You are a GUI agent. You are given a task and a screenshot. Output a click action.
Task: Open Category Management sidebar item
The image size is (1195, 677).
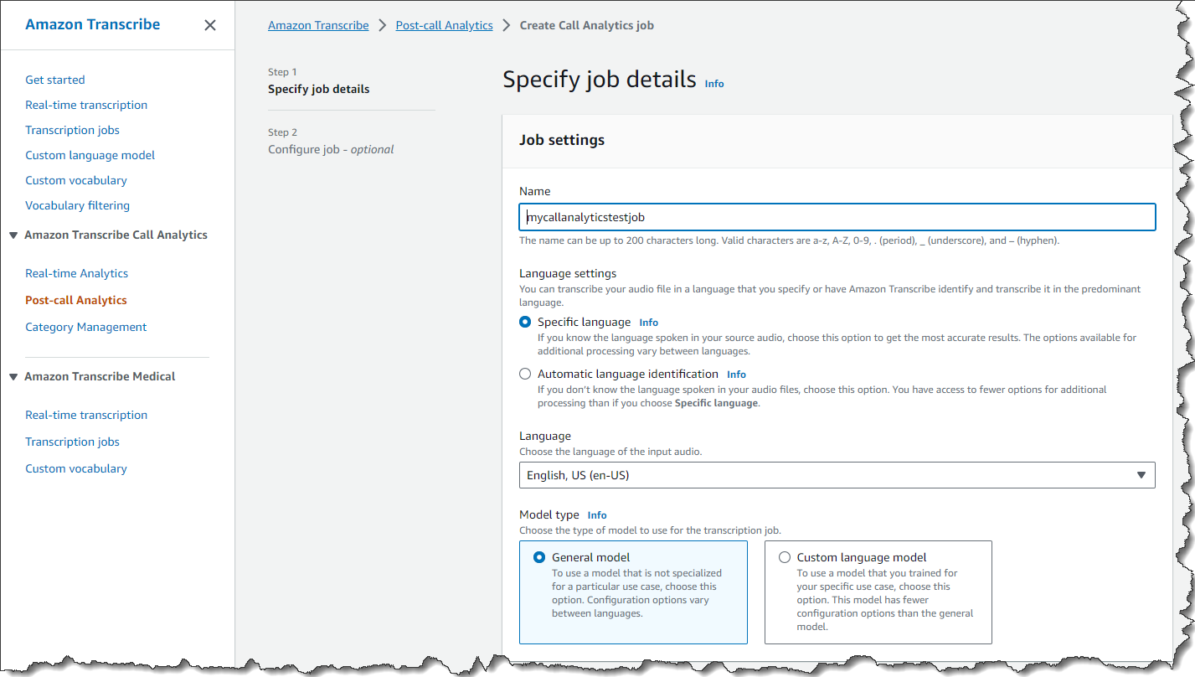(86, 327)
